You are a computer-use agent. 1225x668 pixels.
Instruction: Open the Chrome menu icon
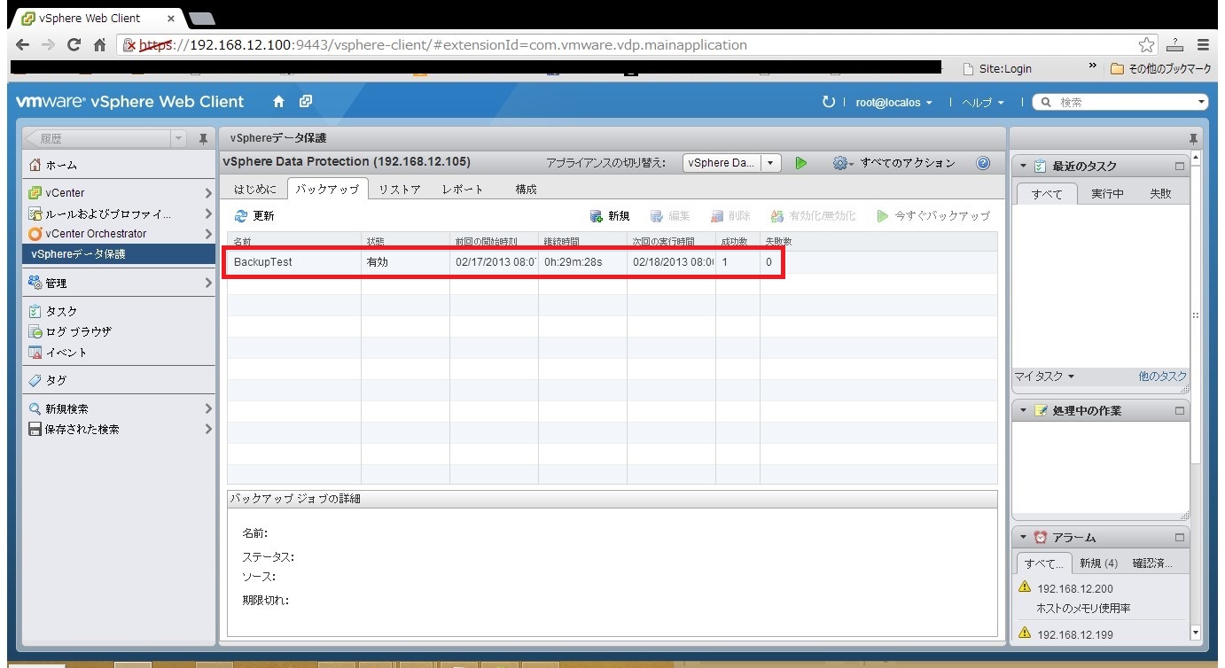pyautogui.click(x=1203, y=44)
